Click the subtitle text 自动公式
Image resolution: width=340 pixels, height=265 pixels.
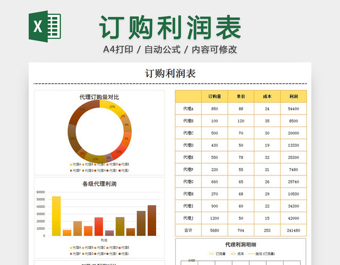coord(163,49)
